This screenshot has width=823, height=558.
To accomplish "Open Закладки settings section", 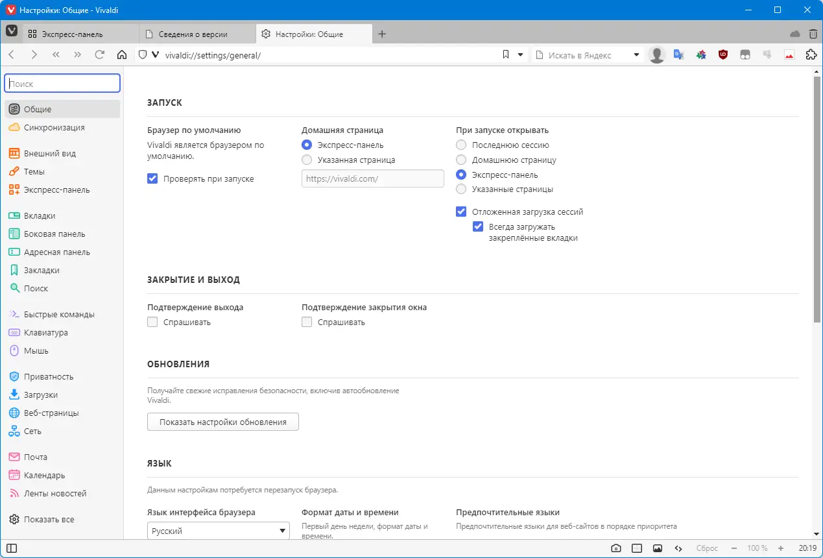I will [62, 271].
